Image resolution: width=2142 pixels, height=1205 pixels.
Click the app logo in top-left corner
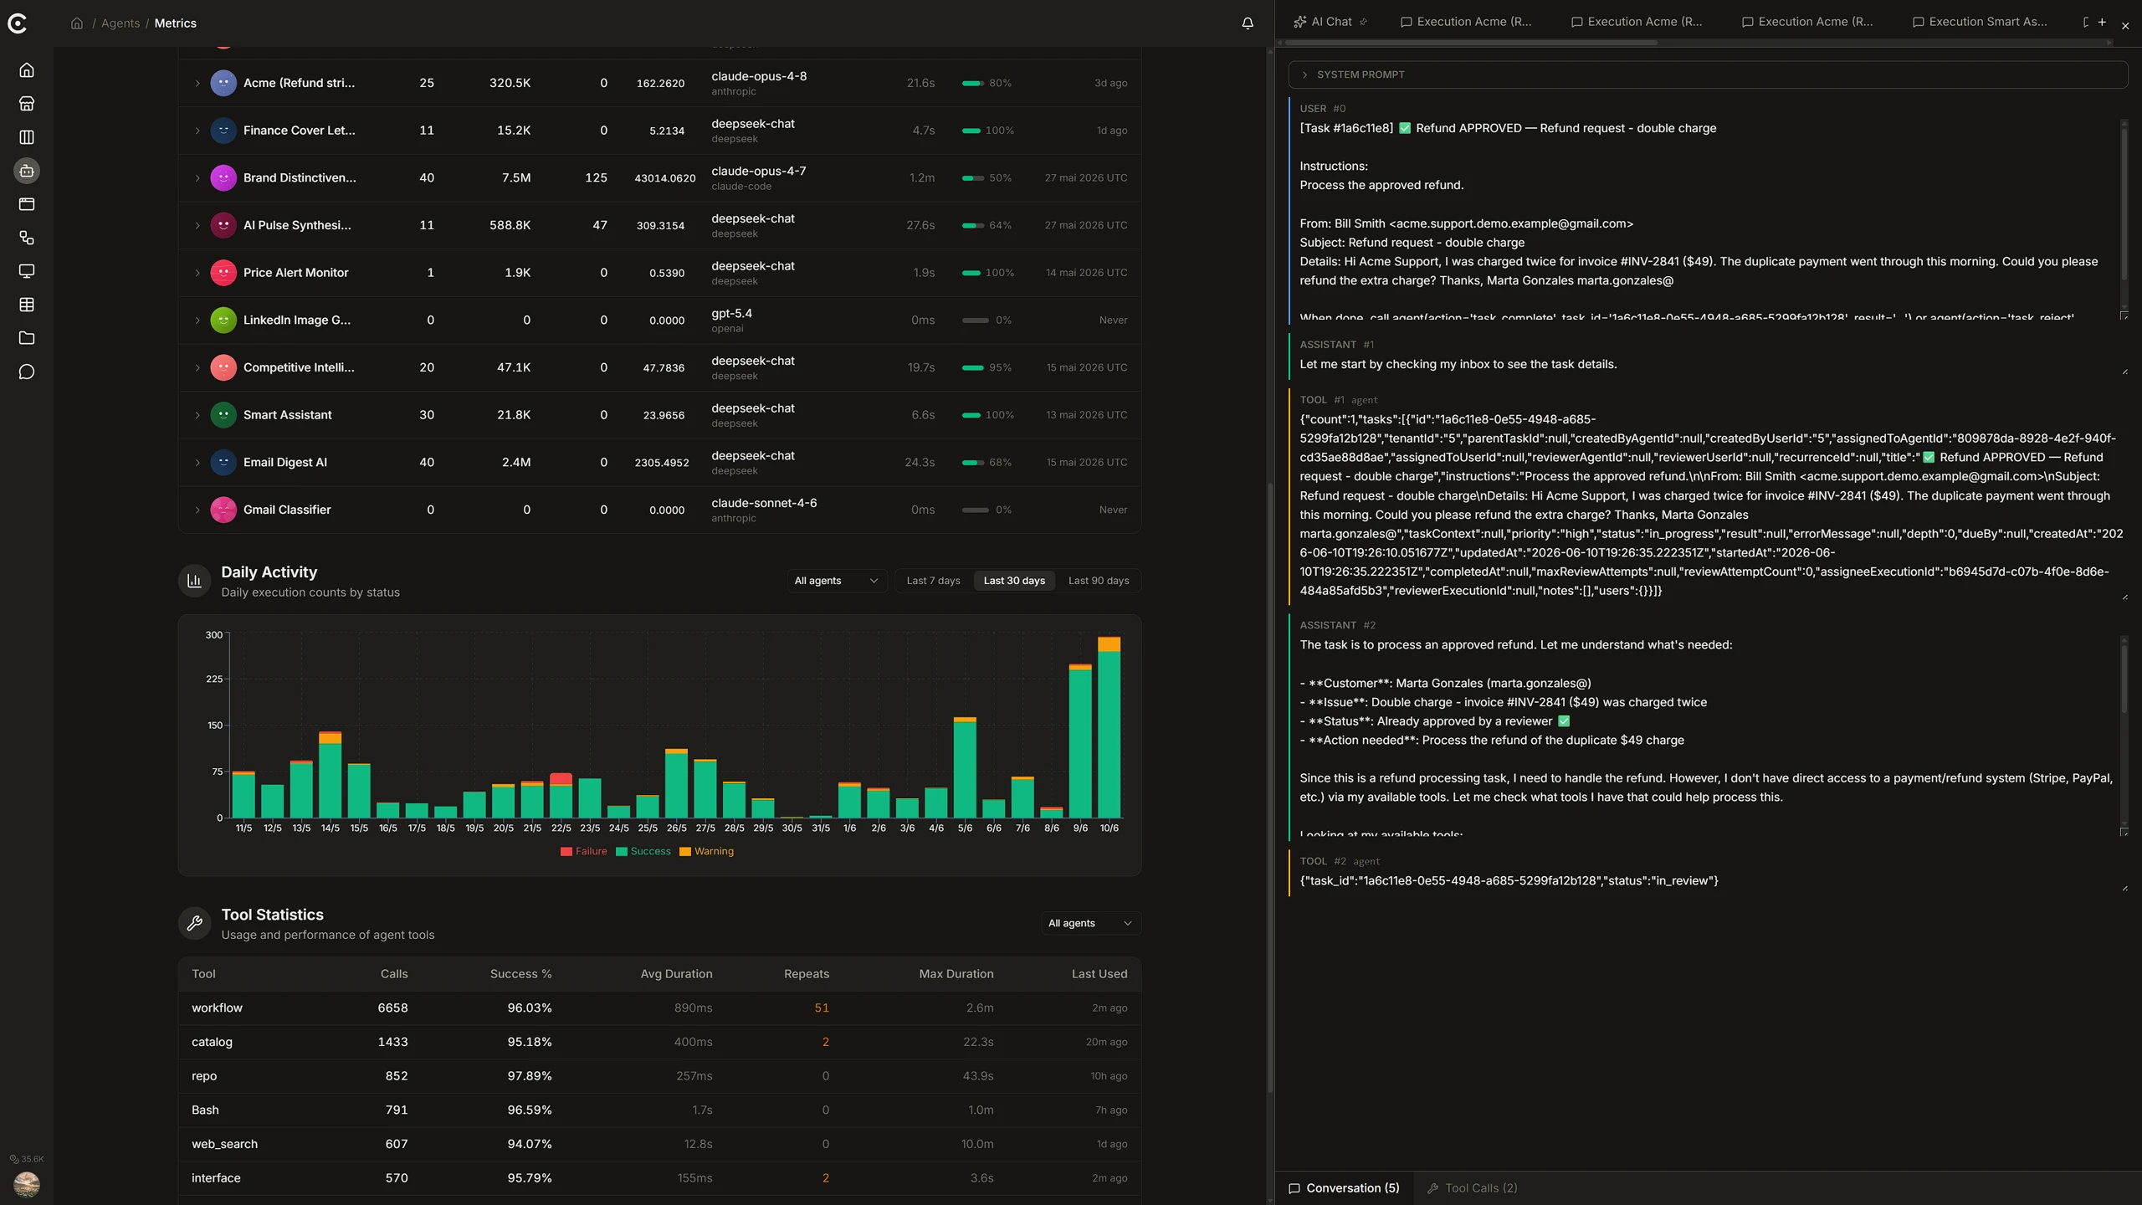[x=18, y=23]
